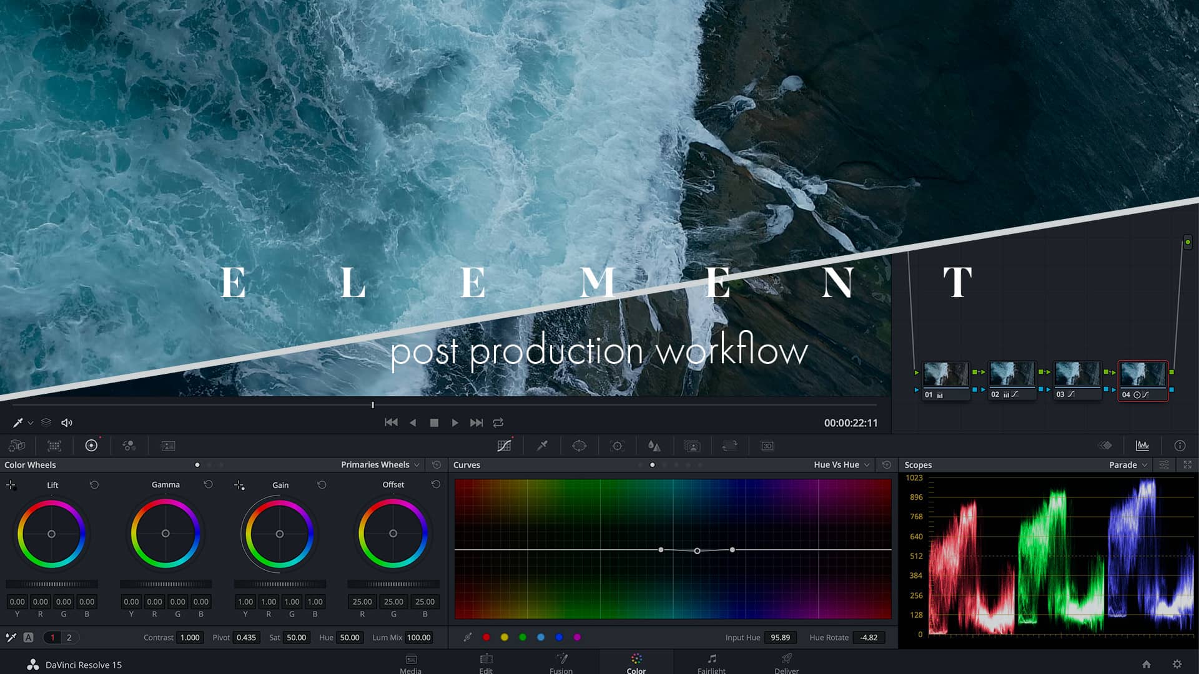Open the Camera Raw panel
This screenshot has width=1199, height=674.
[x=17, y=446]
